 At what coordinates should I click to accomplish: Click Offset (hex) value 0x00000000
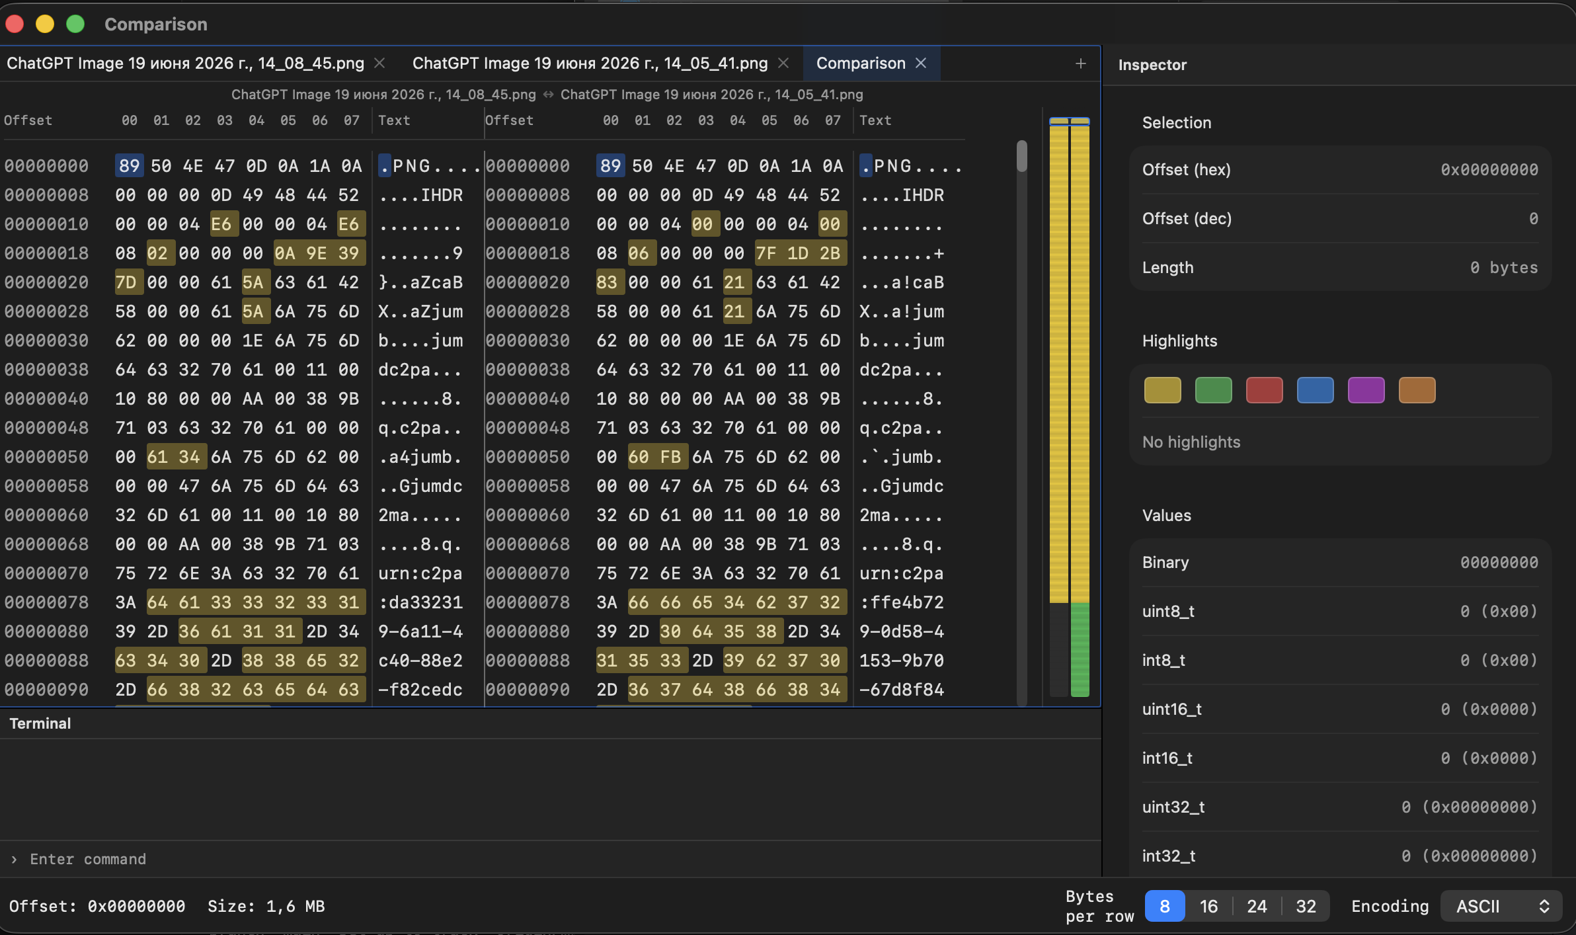point(1489,169)
